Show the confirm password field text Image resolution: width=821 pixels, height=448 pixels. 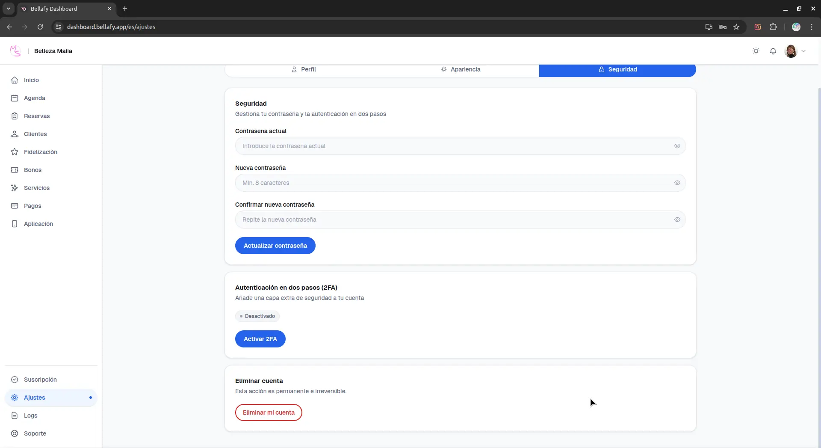click(x=677, y=220)
